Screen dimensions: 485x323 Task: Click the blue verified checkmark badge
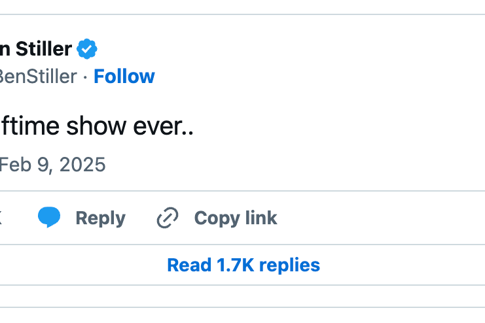tap(87, 49)
